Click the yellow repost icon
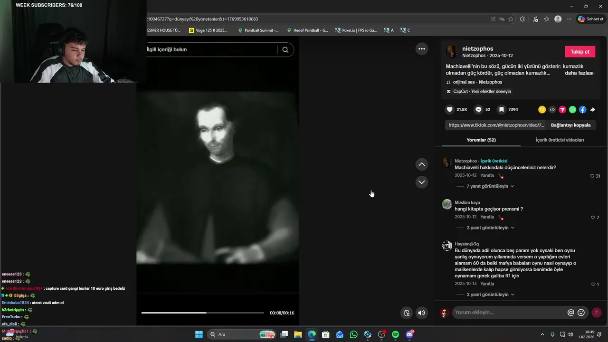The width and height of the screenshot is (608, 342). click(x=541, y=110)
